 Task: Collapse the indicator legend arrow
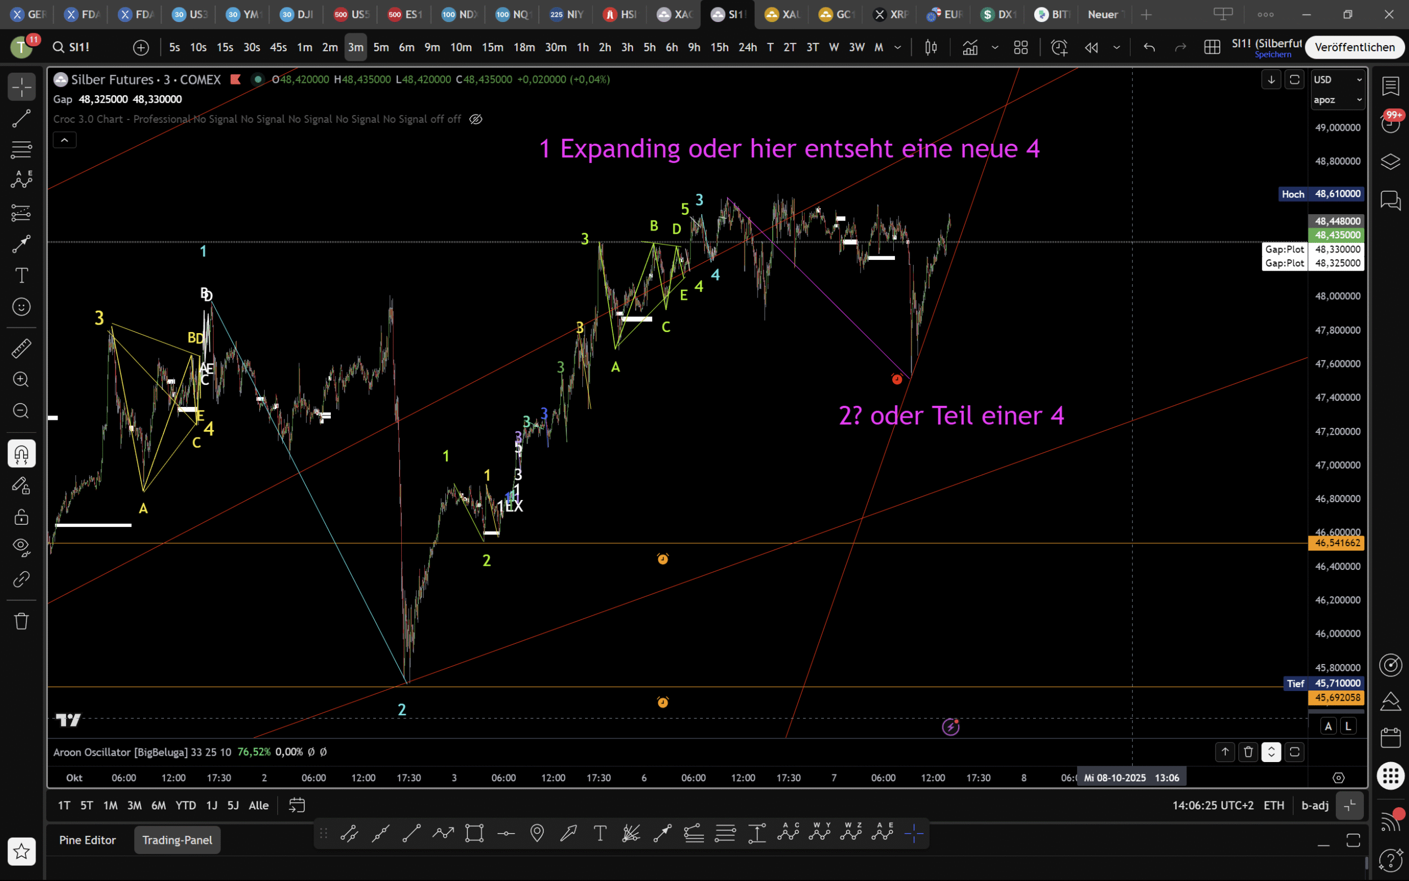pyautogui.click(x=65, y=140)
